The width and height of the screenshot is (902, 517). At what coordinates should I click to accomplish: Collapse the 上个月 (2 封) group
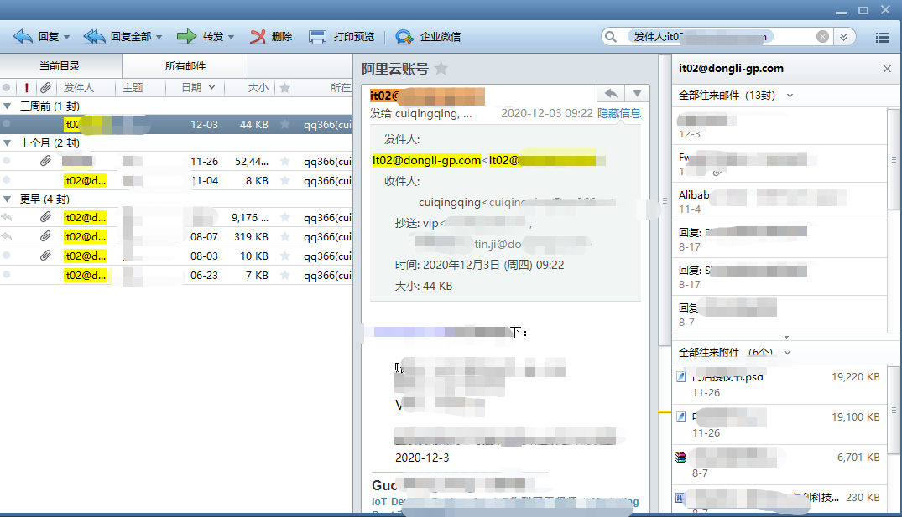[x=8, y=143]
